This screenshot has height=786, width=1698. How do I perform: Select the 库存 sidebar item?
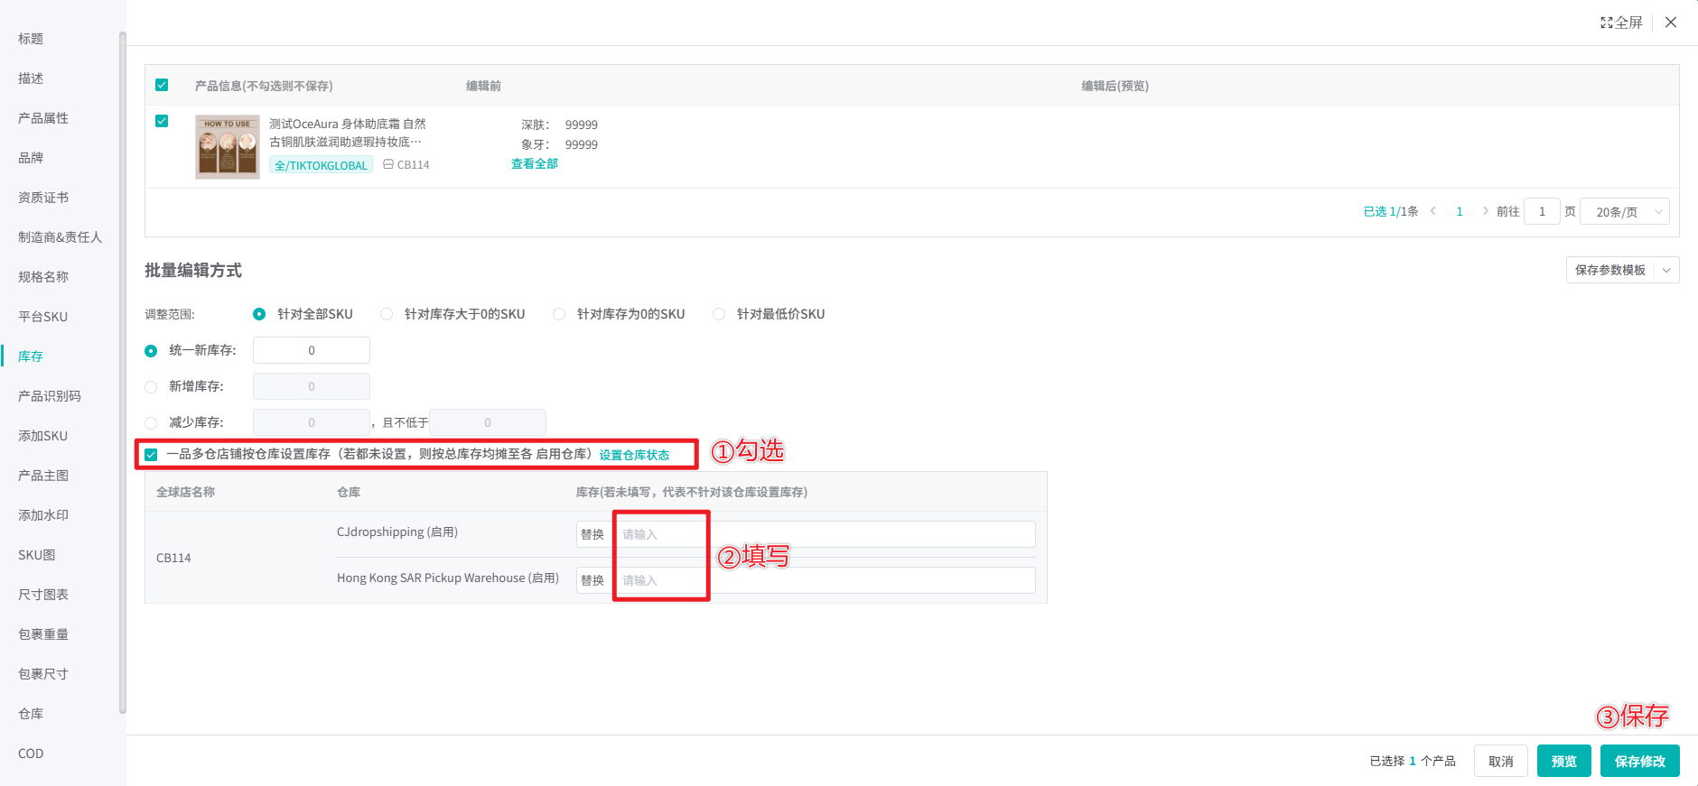(31, 356)
